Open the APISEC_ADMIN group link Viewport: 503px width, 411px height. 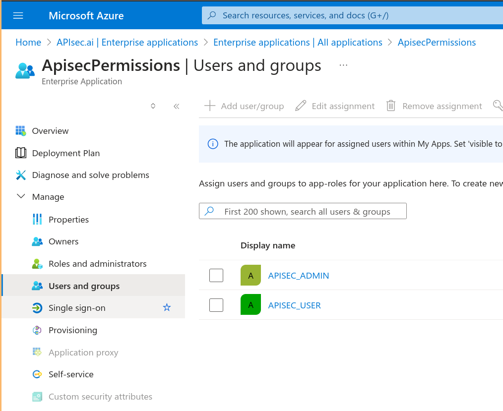298,276
